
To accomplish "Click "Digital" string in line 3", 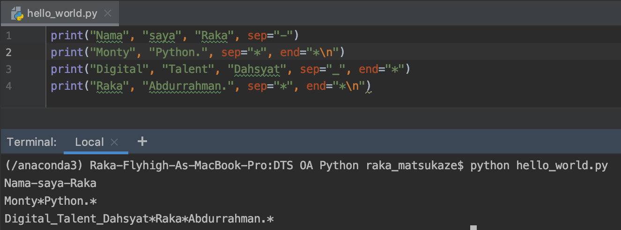I will coord(119,69).
